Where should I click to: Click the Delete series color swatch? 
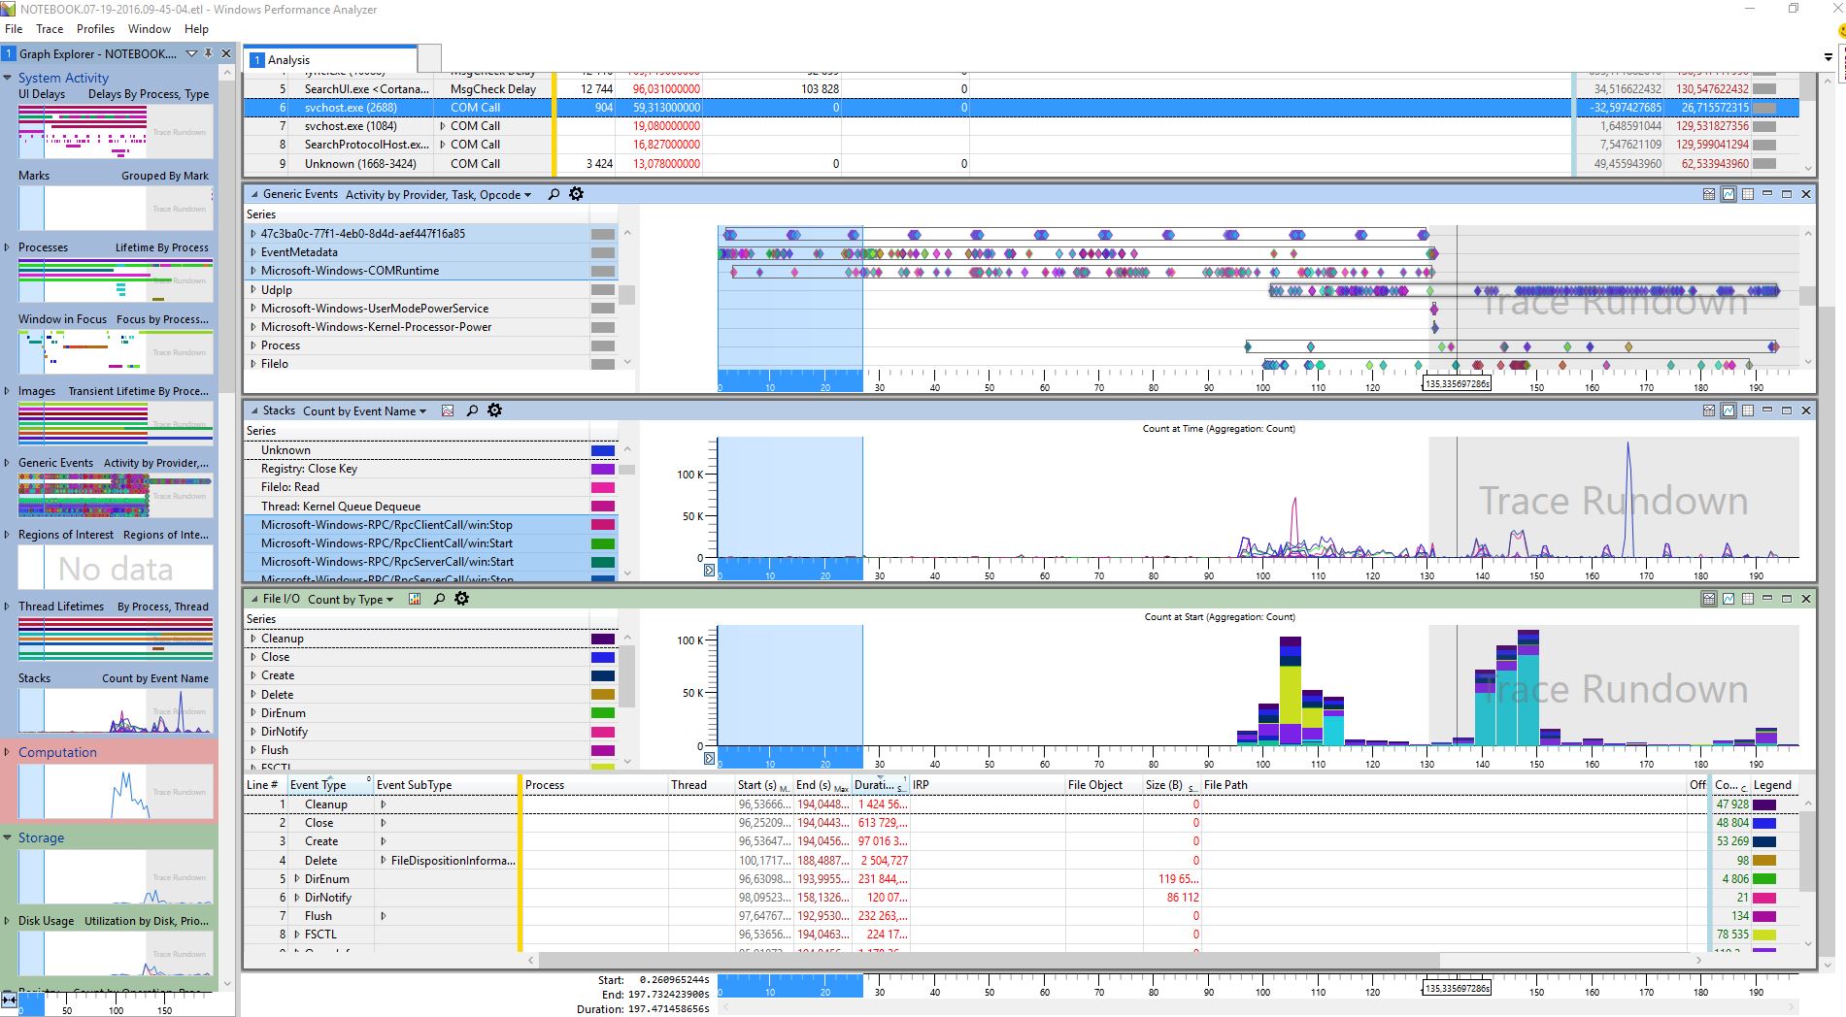[x=602, y=695]
